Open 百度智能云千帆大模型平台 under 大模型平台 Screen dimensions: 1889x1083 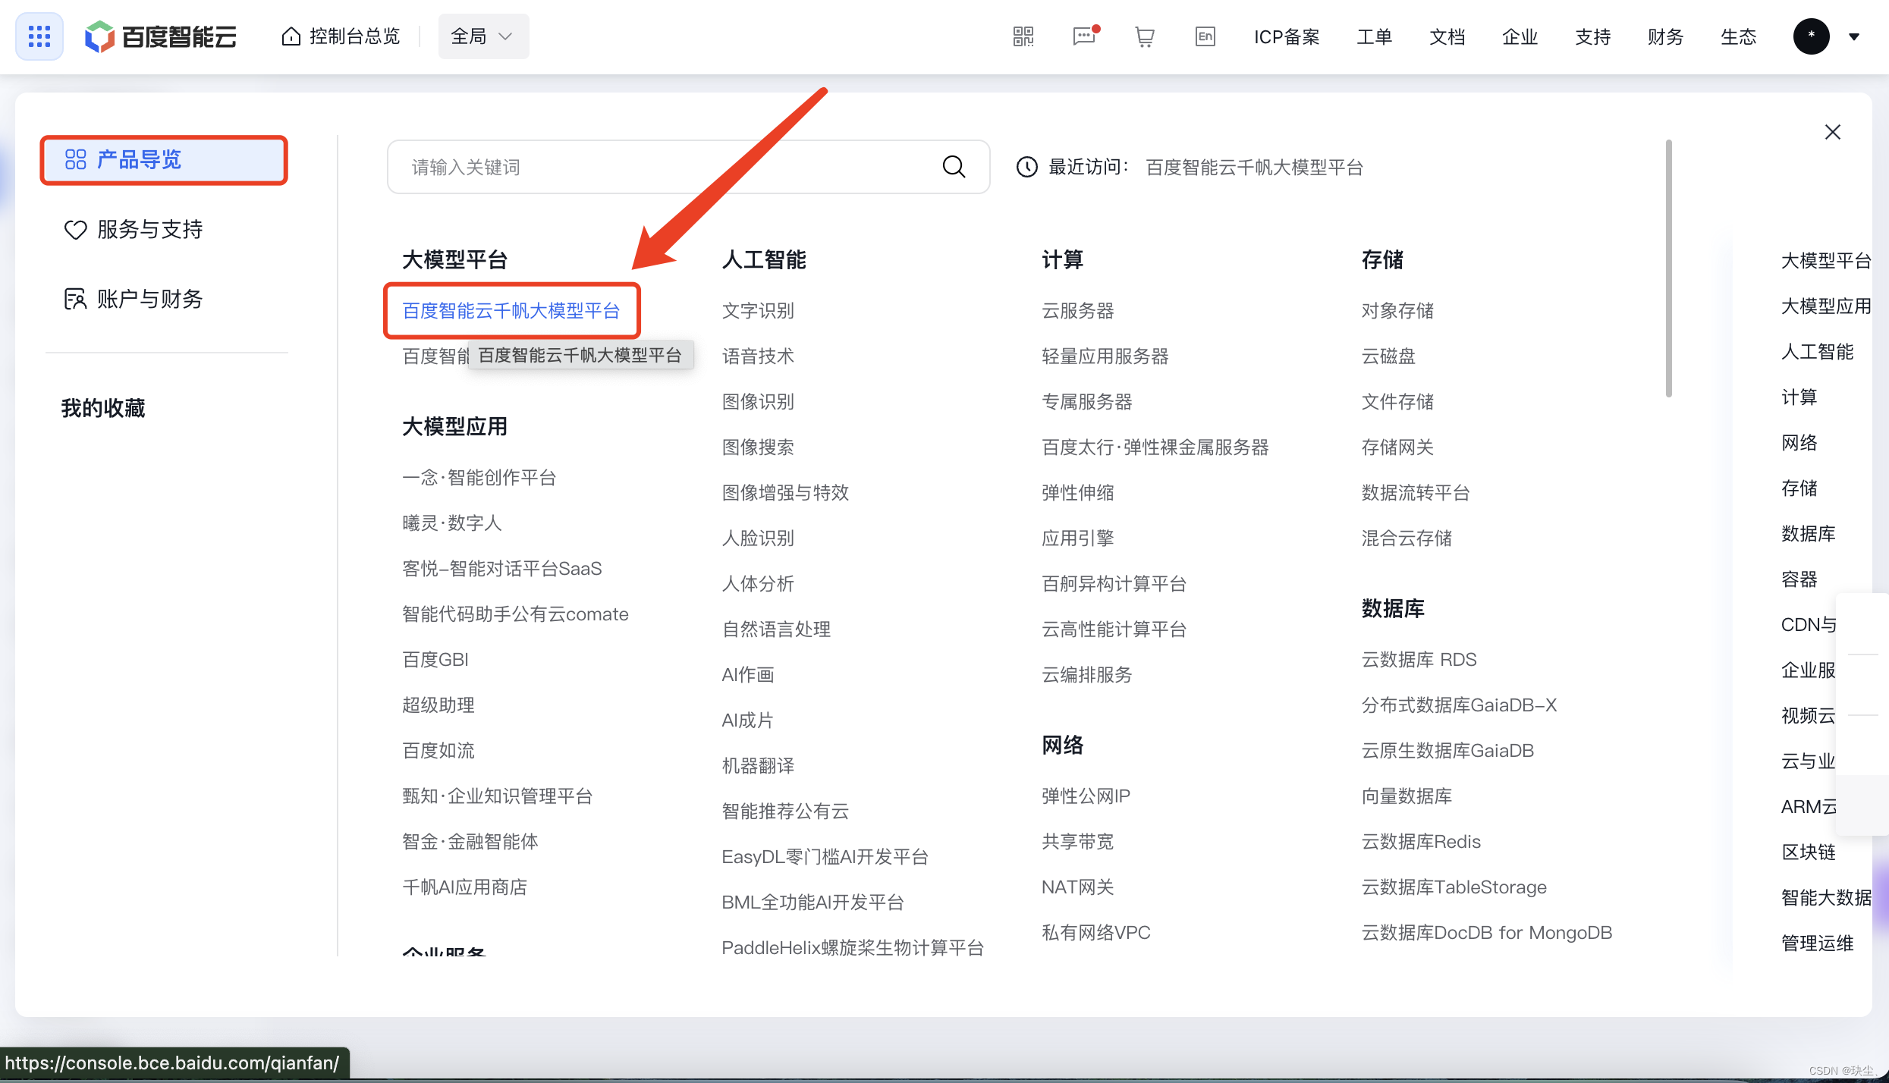(x=511, y=310)
